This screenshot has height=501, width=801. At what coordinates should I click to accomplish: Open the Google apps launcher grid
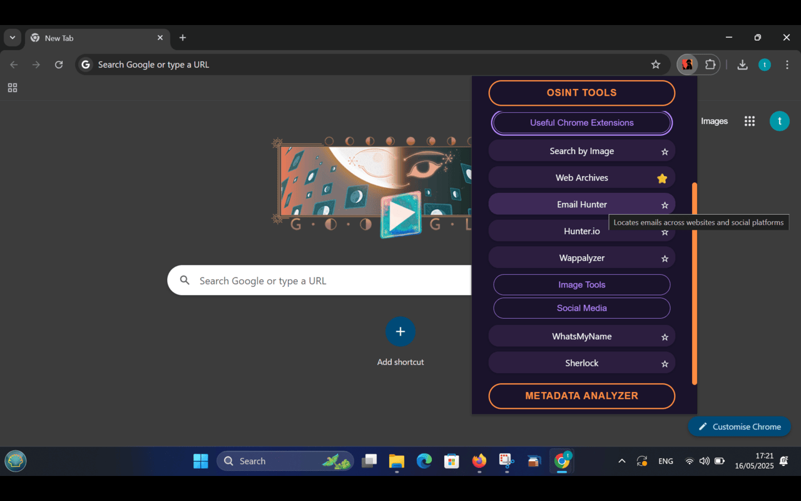coord(749,121)
